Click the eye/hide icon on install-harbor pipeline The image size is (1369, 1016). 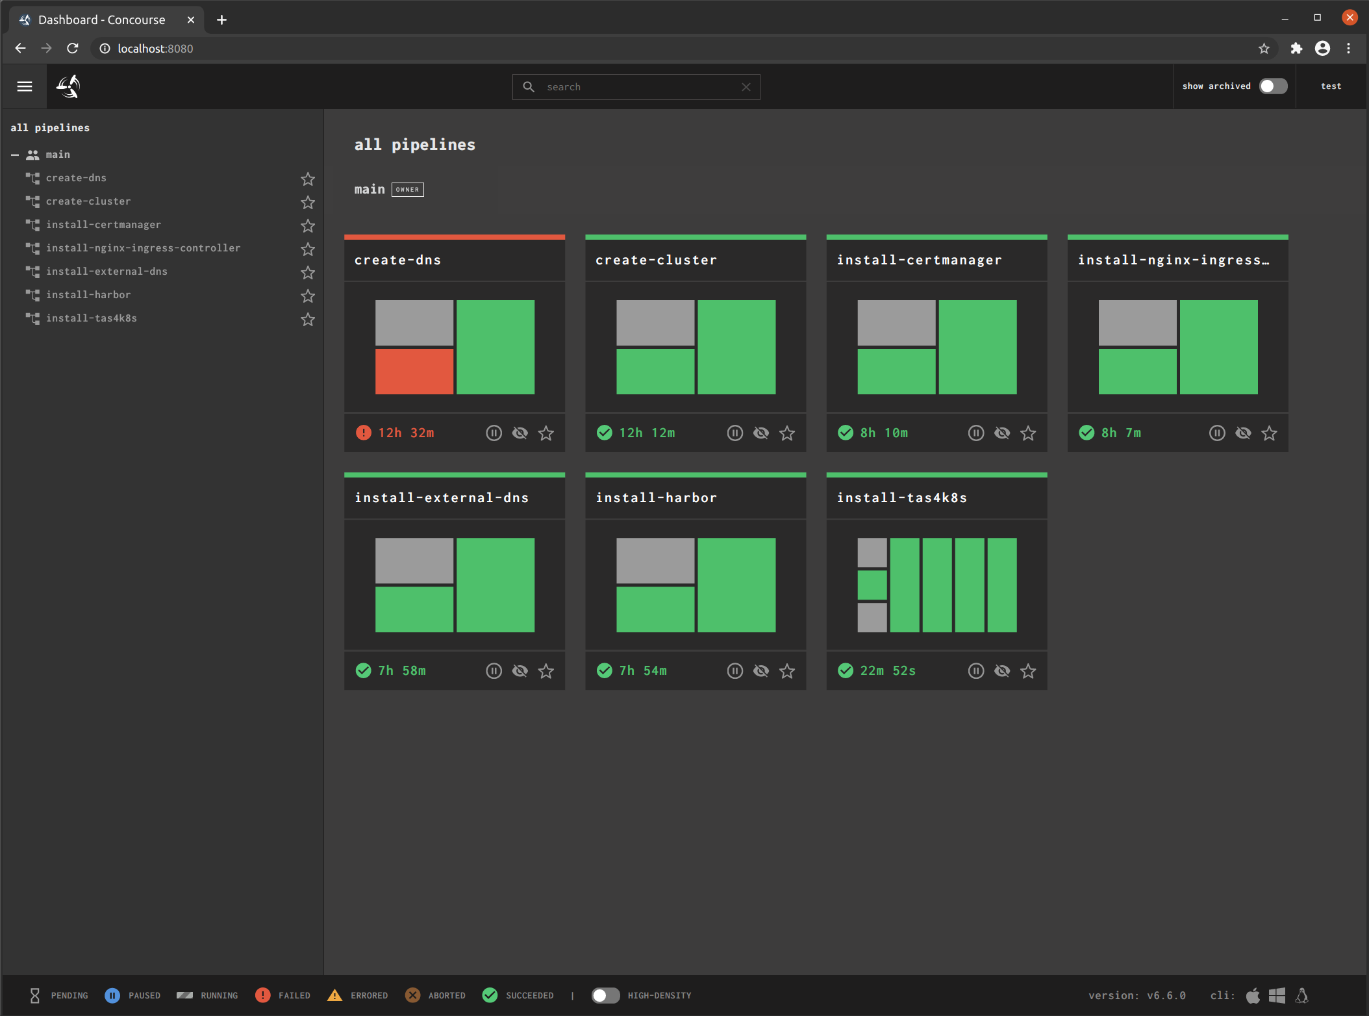pos(763,670)
